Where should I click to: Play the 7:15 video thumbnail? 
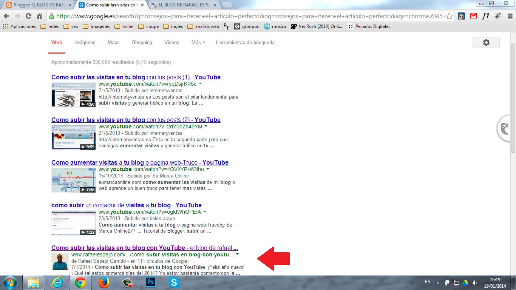coord(74,180)
